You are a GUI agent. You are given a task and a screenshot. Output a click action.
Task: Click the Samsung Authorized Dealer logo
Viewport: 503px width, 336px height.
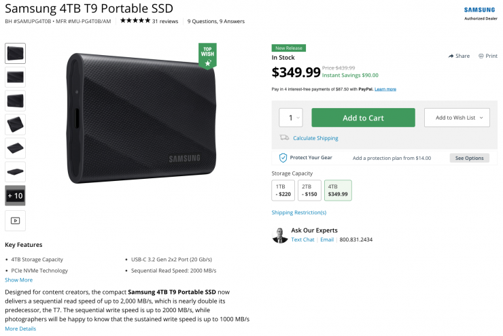pyautogui.click(x=479, y=13)
